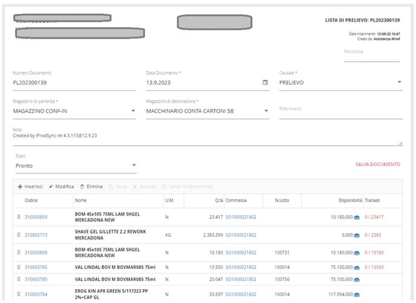Click warehouse icon in lot 100731 row

(x=357, y=253)
